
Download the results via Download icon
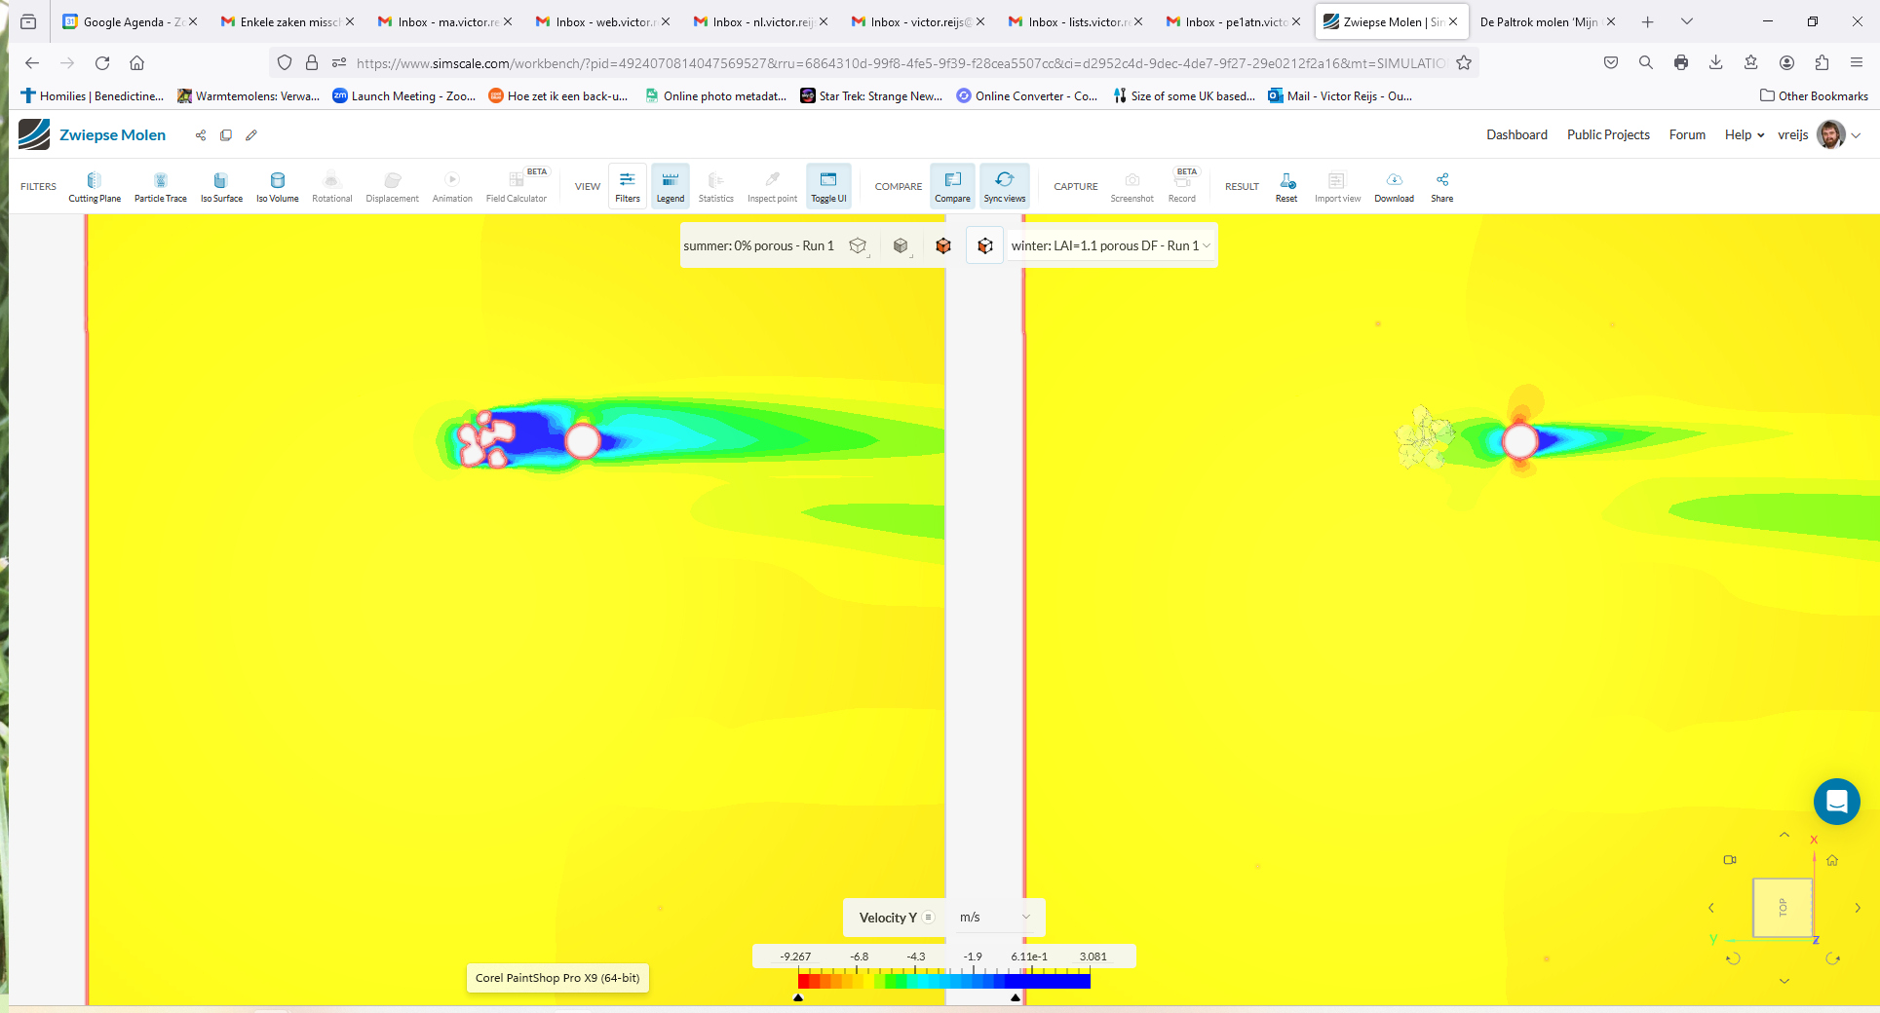pyautogui.click(x=1394, y=185)
